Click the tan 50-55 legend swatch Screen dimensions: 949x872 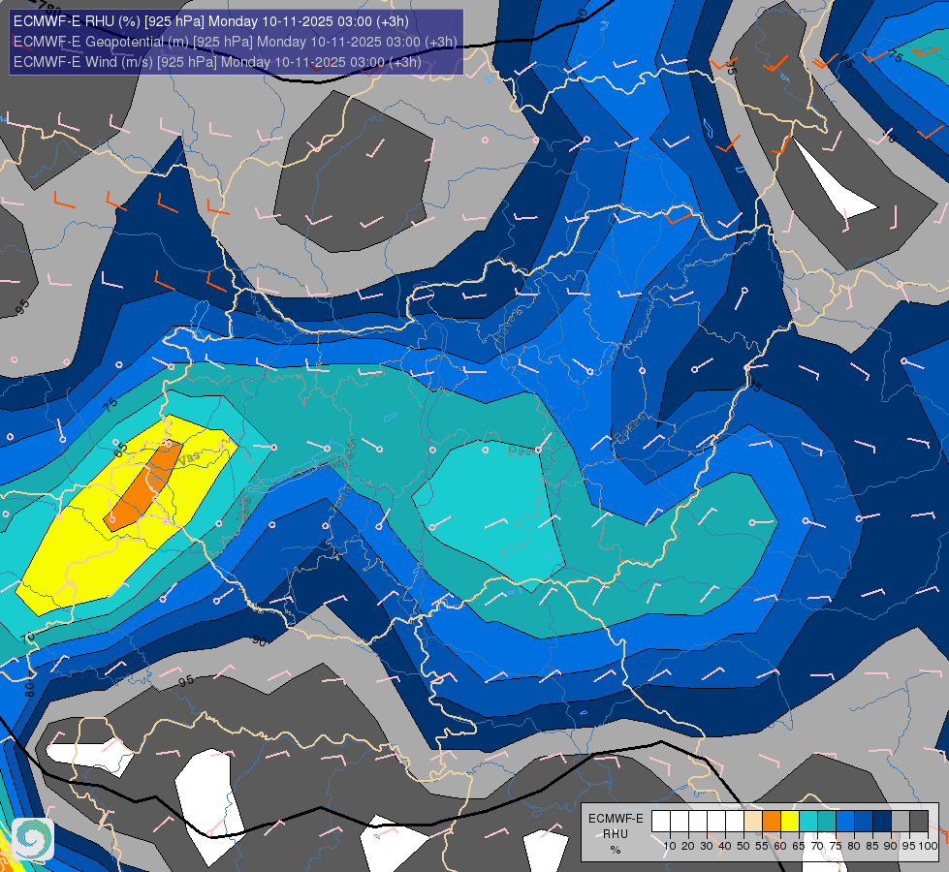pos(753,822)
